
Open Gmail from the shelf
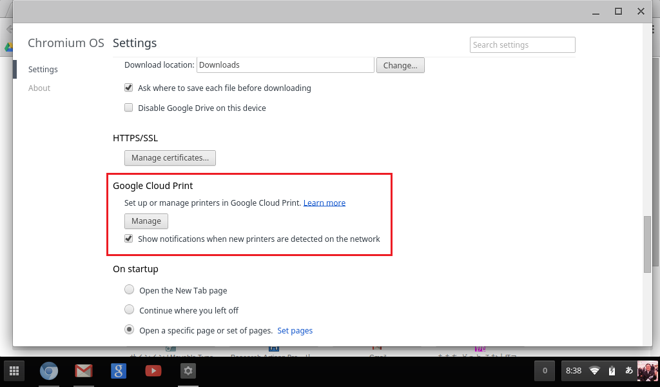click(x=84, y=371)
